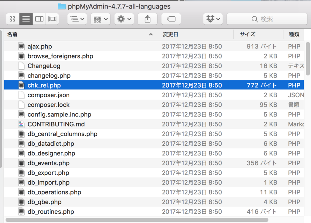
Task: Select the db_export.php file name
Action: point(48,173)
